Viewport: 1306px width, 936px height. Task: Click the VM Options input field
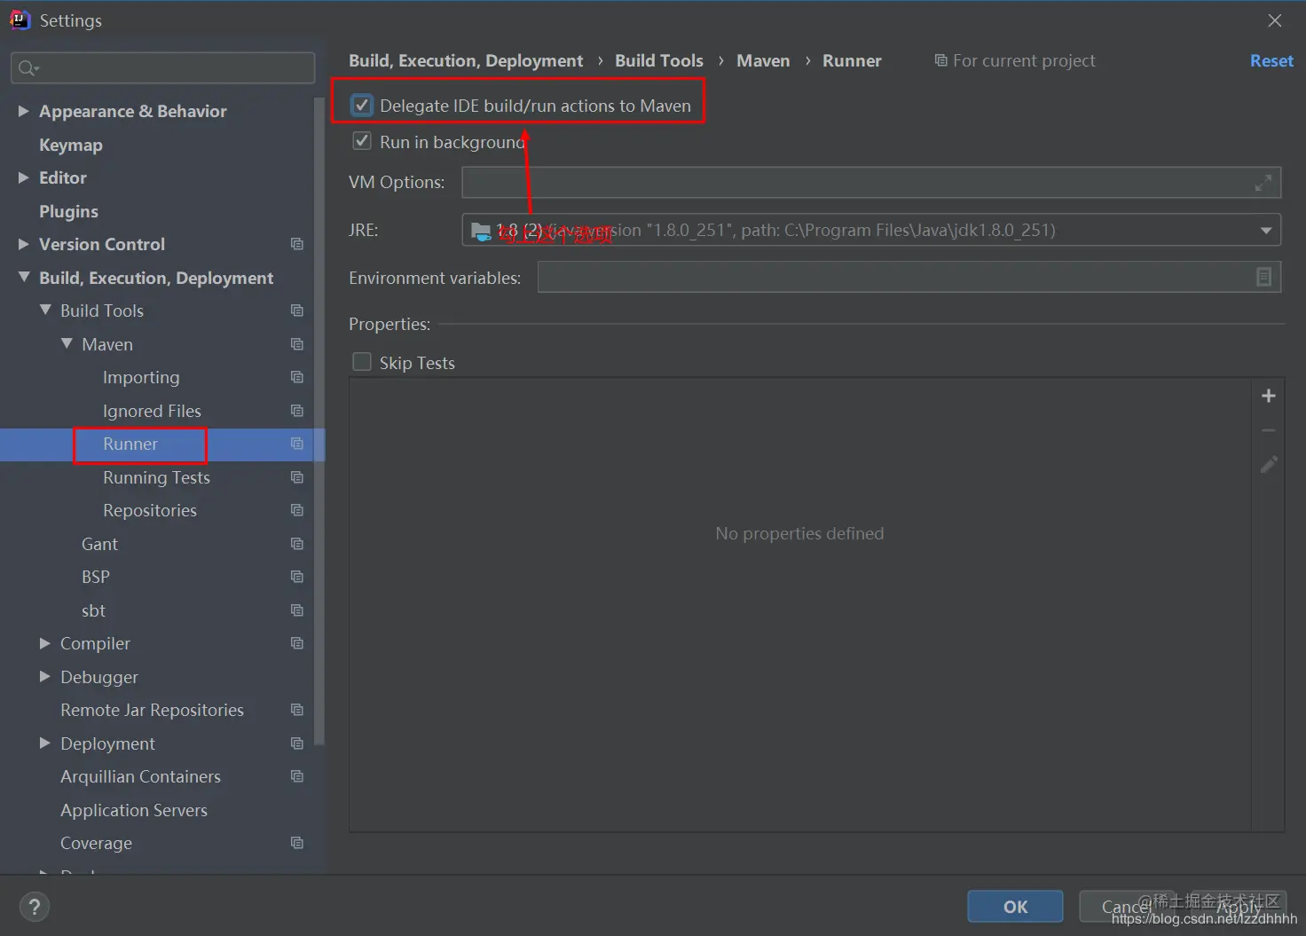pyautogui.click(x=871, y=183)
